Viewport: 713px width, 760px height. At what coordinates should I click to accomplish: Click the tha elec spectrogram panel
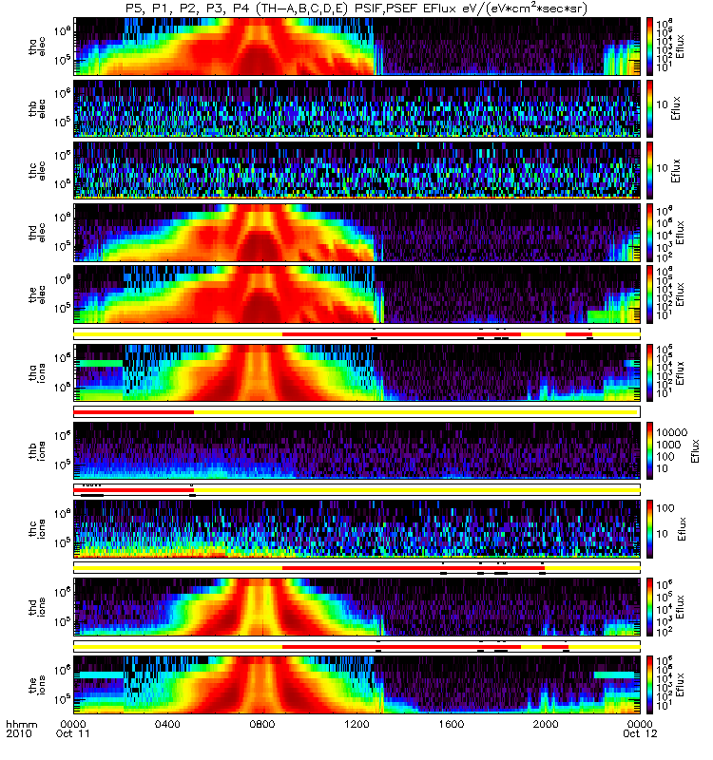(357, 47)
